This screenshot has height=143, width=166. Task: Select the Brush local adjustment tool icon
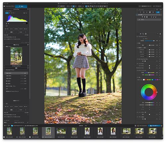[154, 17]
